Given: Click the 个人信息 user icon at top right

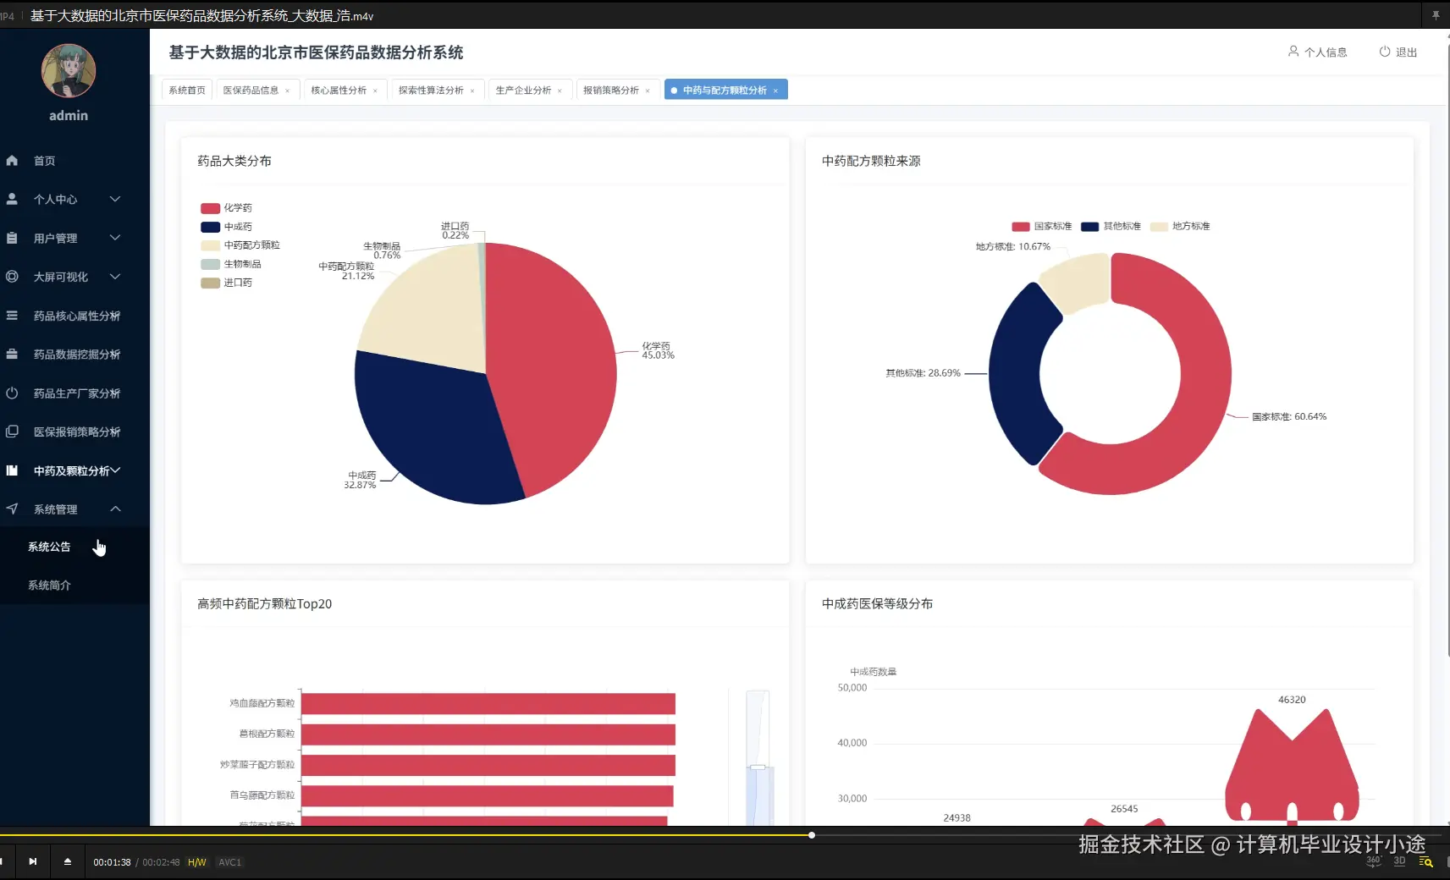Looking at the screenshot, I should pyautogui.click(x=1293, y=52).
